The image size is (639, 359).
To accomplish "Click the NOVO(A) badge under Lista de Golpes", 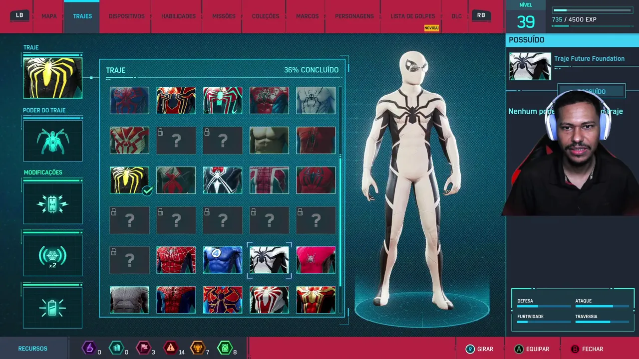I will click(x=432, y=28).
